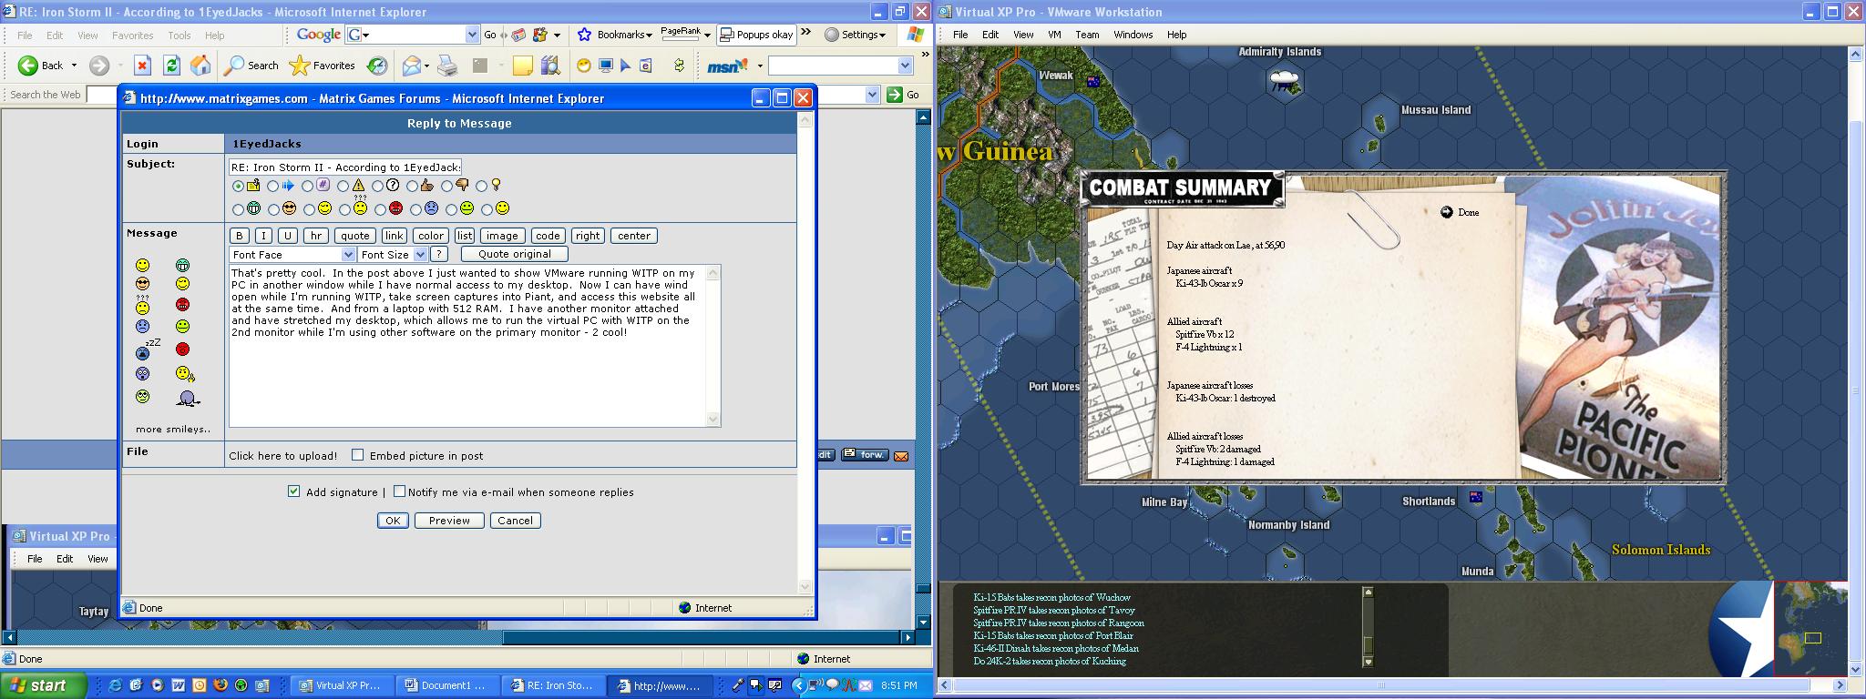
Task: Click the combat log scrollbar down arrow
Action: pyautogui.click(x=1368, y=662)
